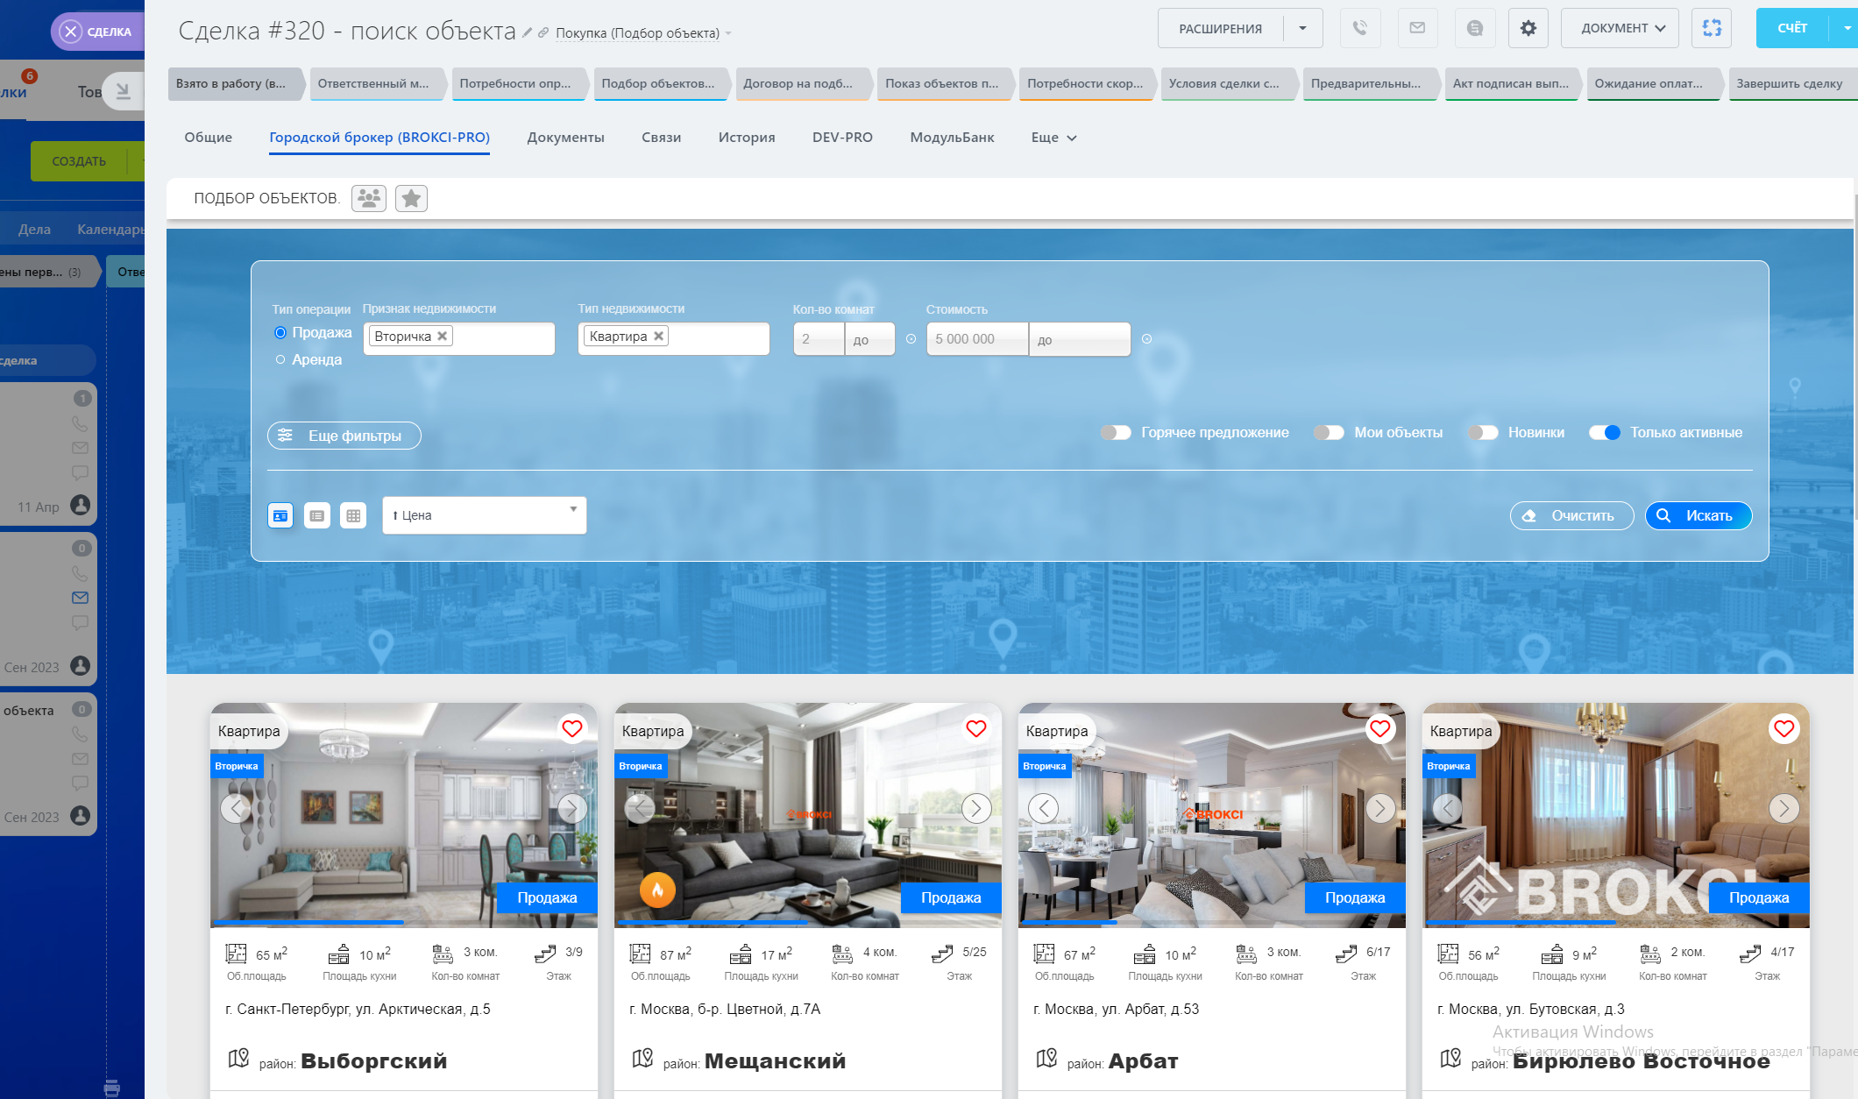Like the Выборгский apartment with heart icon
The height and width of the screenshot is (1099, 1858).
pos(572,728)
